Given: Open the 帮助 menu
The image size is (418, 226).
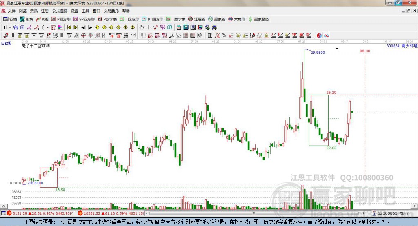Looking at the screenshot, I should 126,11.
